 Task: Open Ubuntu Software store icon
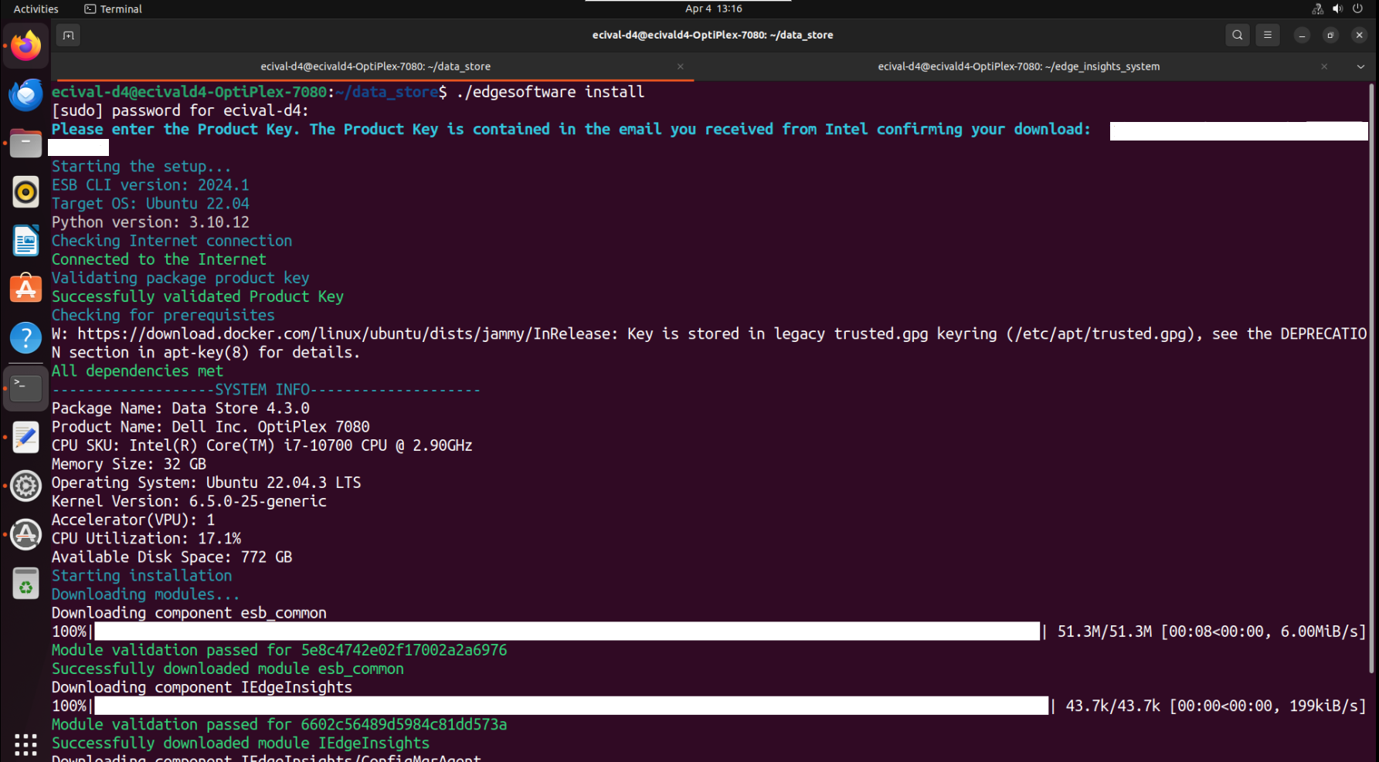(25, 289)
